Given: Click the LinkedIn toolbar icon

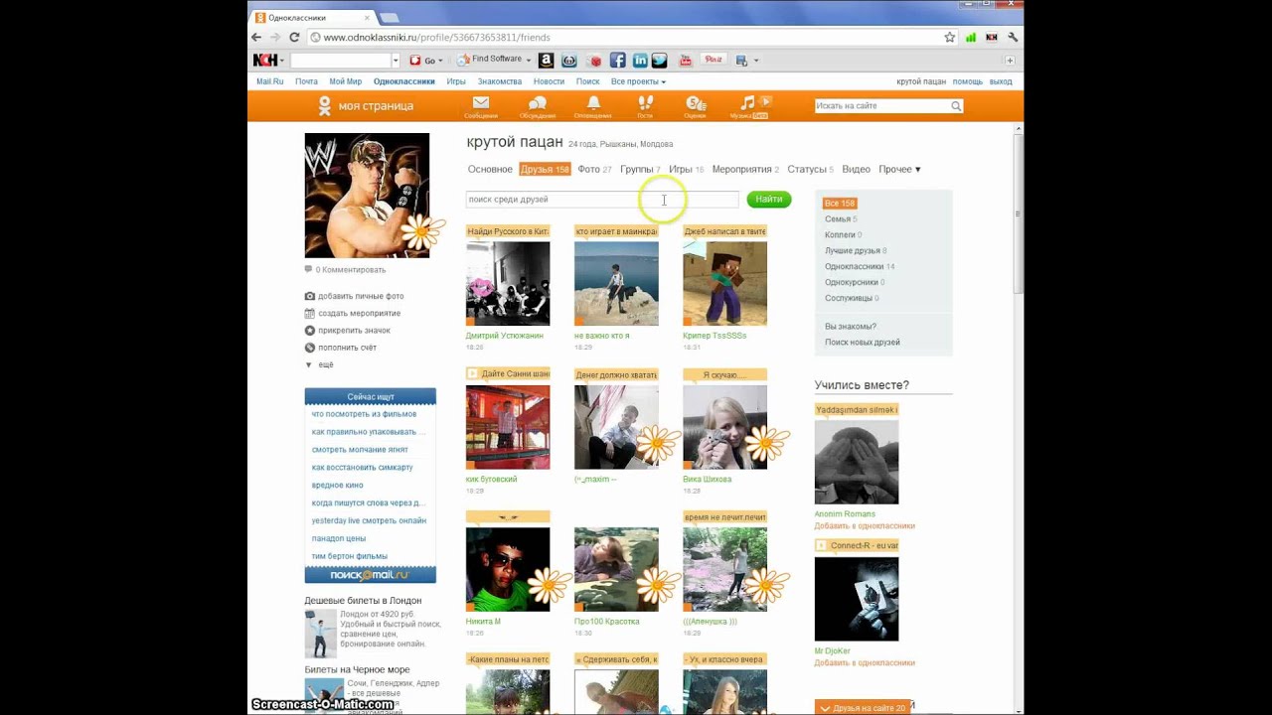Looking at the screenshot, I should coord(640,61).
